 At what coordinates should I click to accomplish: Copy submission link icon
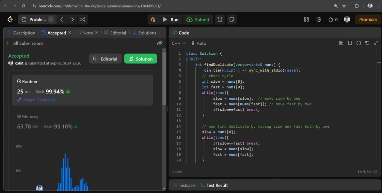click(x=160, y=43)
